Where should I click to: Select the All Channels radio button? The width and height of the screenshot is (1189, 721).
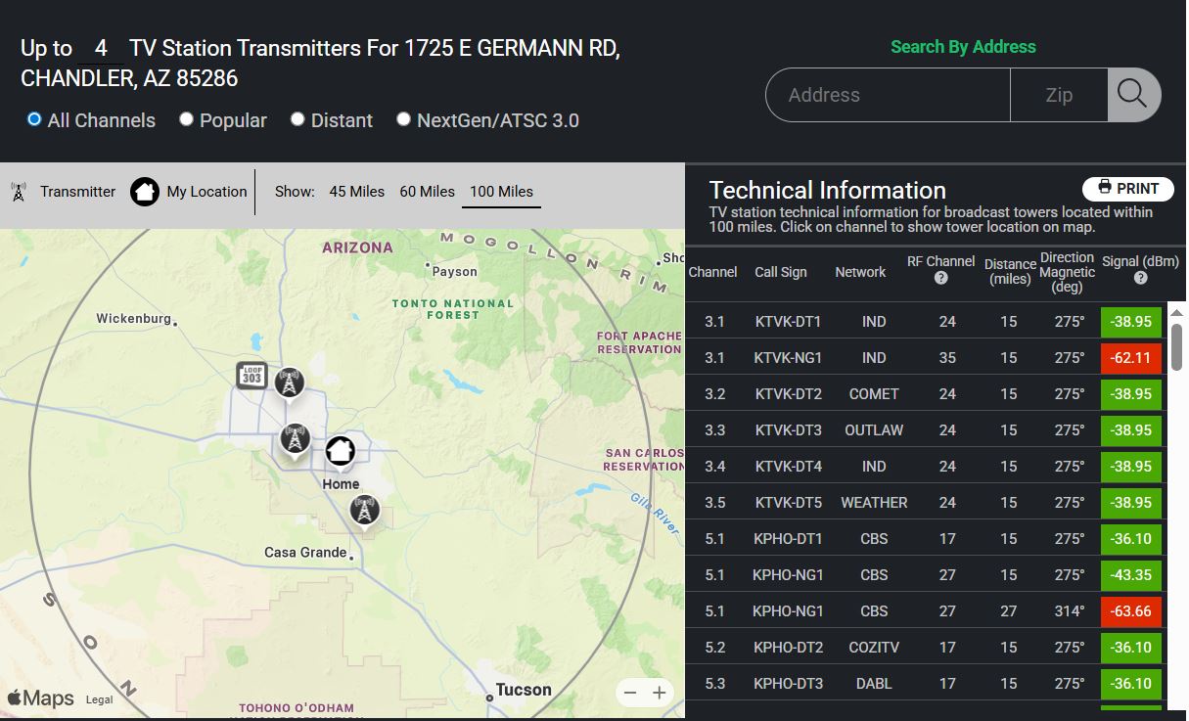[x=34, y=119]
